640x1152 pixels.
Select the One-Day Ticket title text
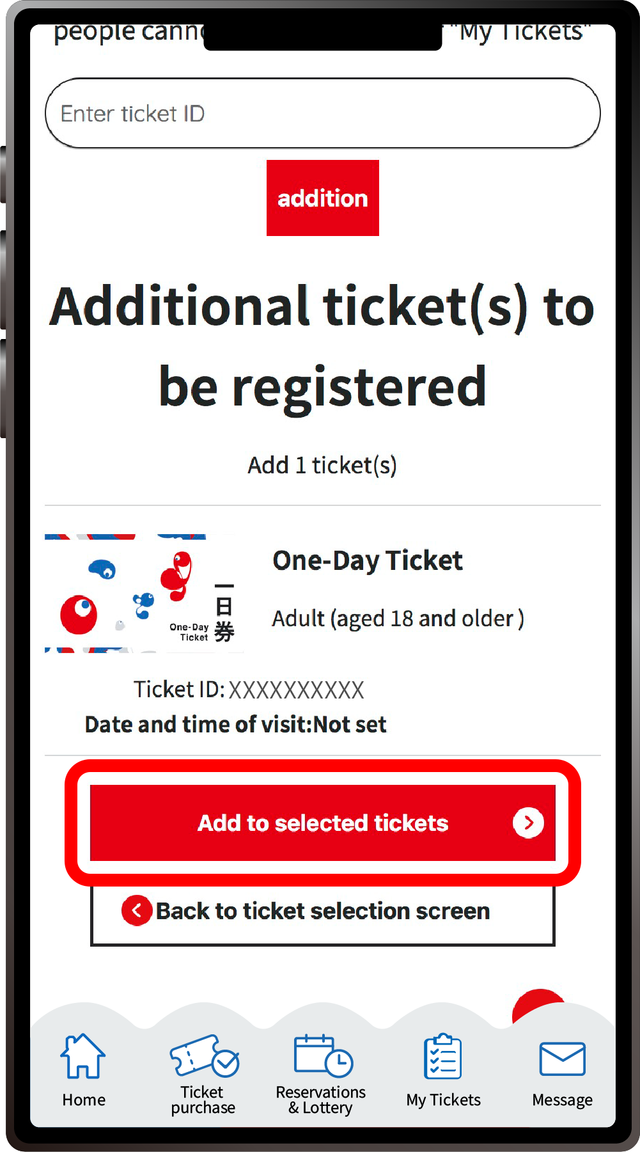pos(368,560)
